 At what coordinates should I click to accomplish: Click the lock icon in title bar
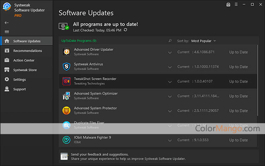click(228, 5)
